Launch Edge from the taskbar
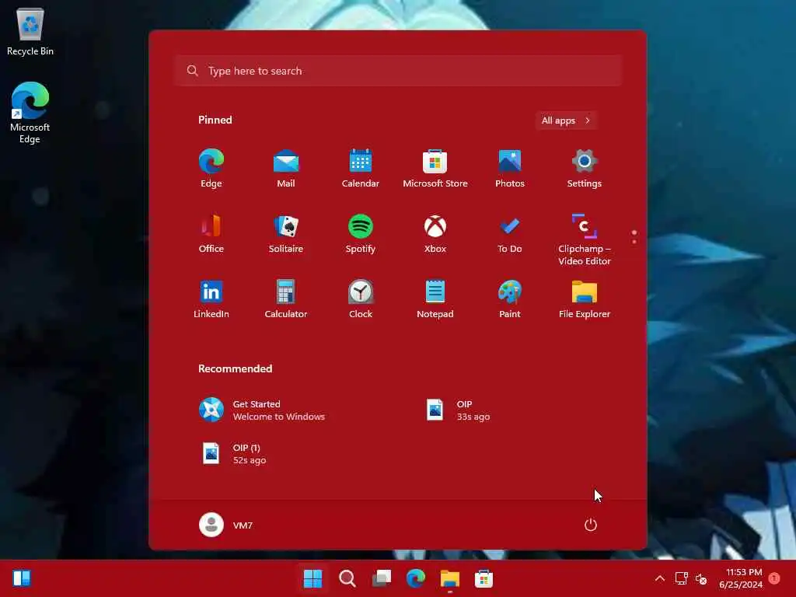 [x=416, y=578]
